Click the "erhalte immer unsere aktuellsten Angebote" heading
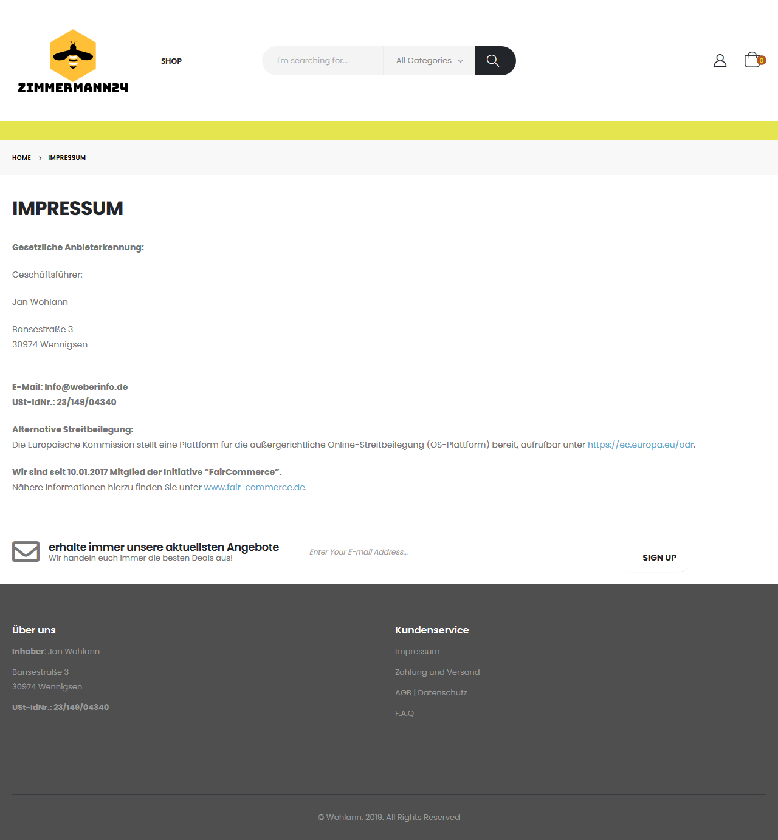 pos(164,547)
